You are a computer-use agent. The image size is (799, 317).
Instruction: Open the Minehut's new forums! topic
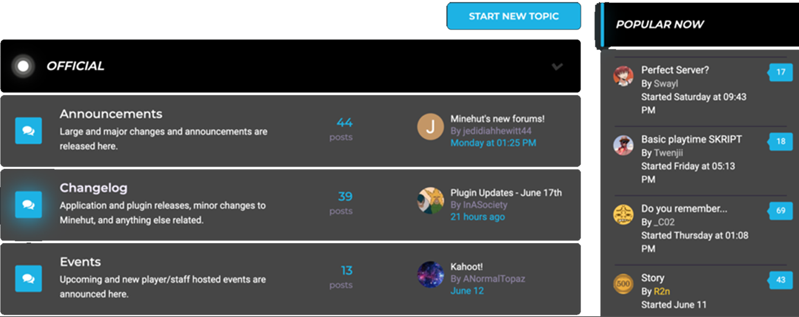tap(497, 119)
